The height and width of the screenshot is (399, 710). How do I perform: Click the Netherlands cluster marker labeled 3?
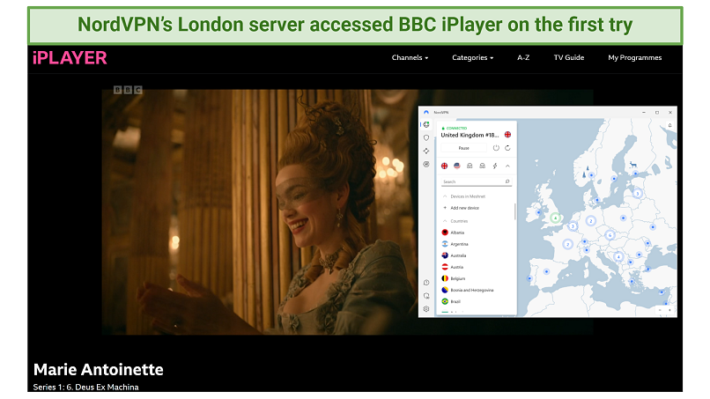[x=573, y=226]
